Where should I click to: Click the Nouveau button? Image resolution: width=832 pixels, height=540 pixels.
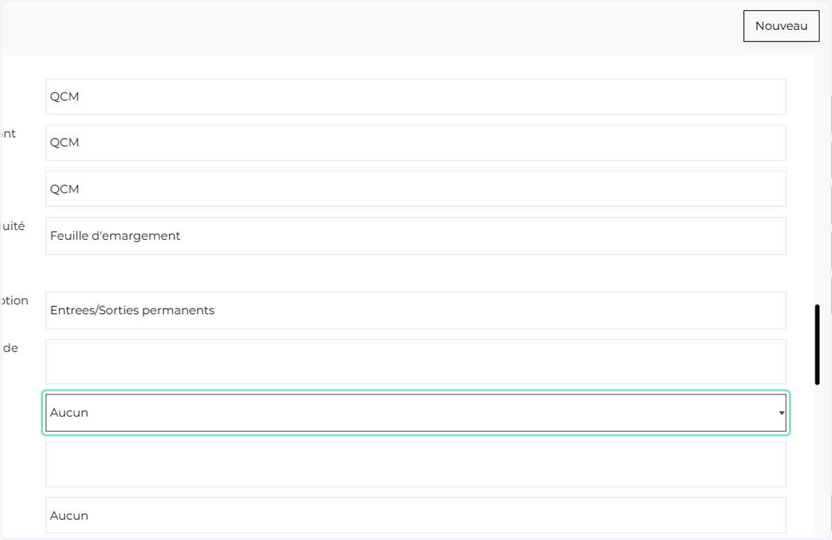781,26
